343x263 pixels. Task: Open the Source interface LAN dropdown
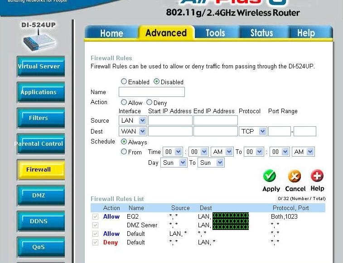pyautogui.click(x=133, y=120)
